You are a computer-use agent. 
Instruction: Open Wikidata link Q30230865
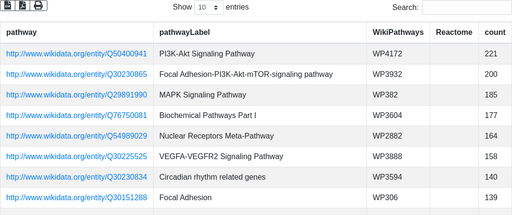pos(77,75)
